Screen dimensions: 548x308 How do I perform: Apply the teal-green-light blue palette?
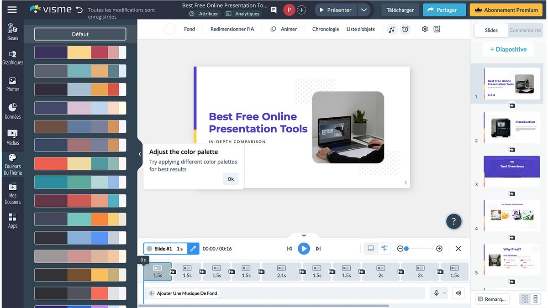(80, 182)
